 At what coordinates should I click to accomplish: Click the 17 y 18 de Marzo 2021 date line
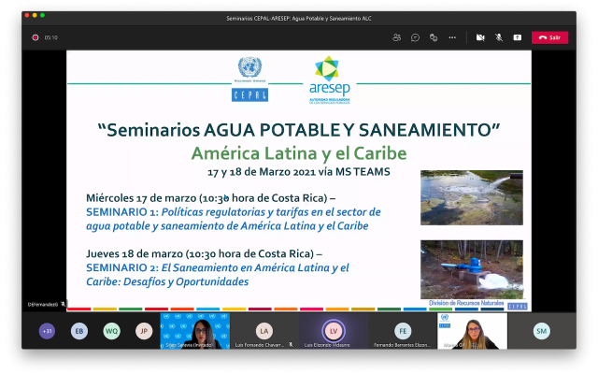(299, 172)
